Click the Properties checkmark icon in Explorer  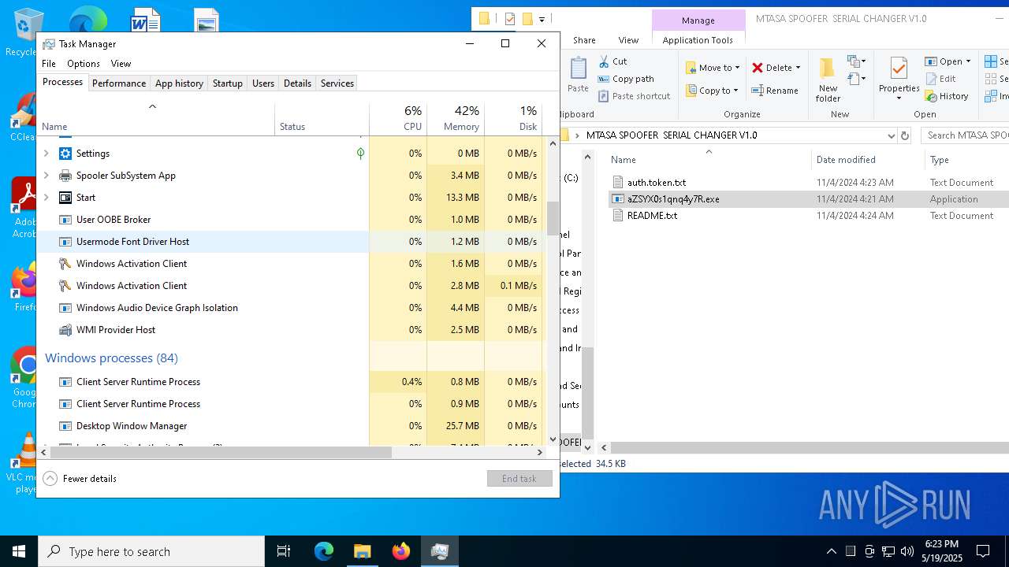899,69
